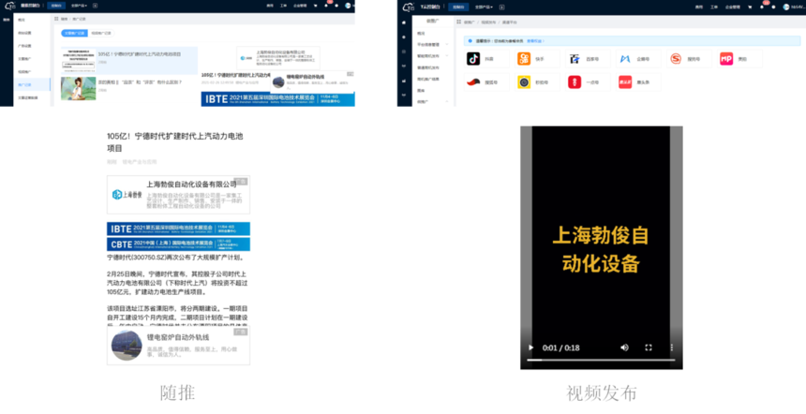Screen dimensions: 806x414
Task: Pick the blue M-shaped Penguin platform icon
Action: coord(624,59)
